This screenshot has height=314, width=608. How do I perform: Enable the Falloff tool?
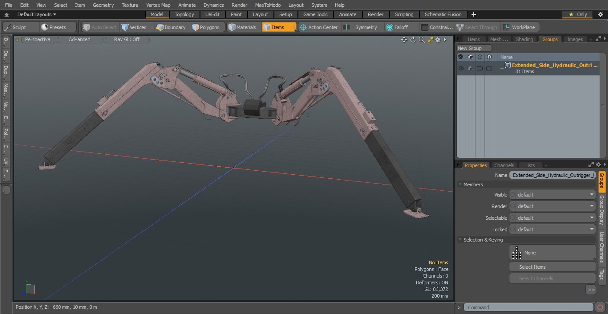(x=397, y=27)
